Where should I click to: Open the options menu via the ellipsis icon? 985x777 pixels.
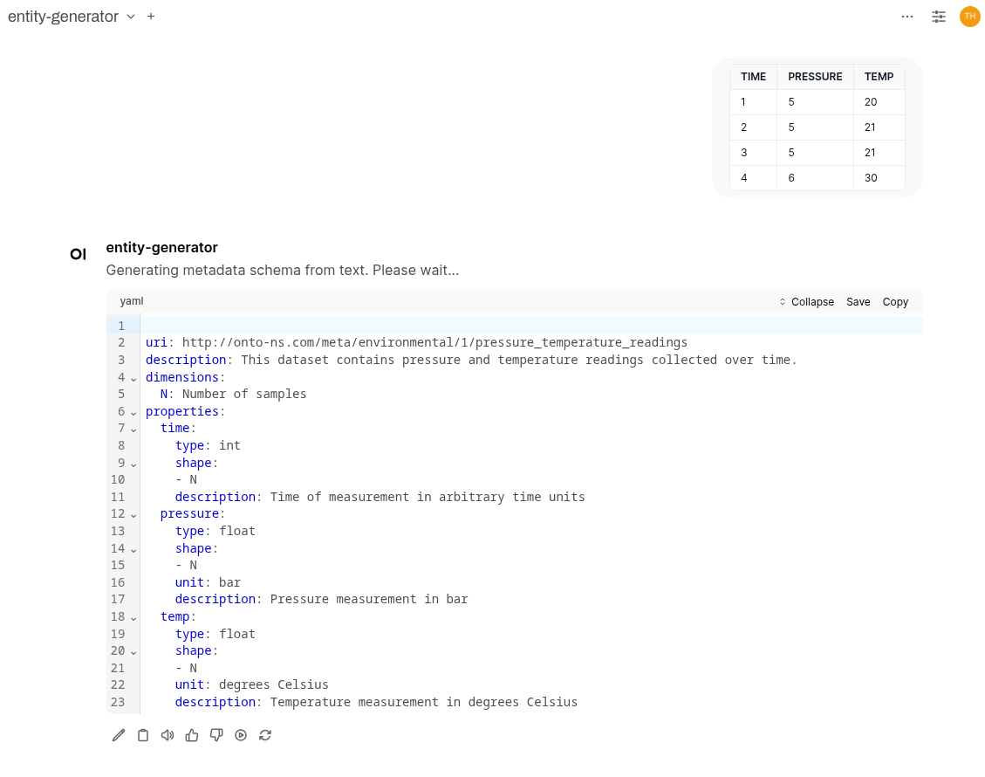907,16
